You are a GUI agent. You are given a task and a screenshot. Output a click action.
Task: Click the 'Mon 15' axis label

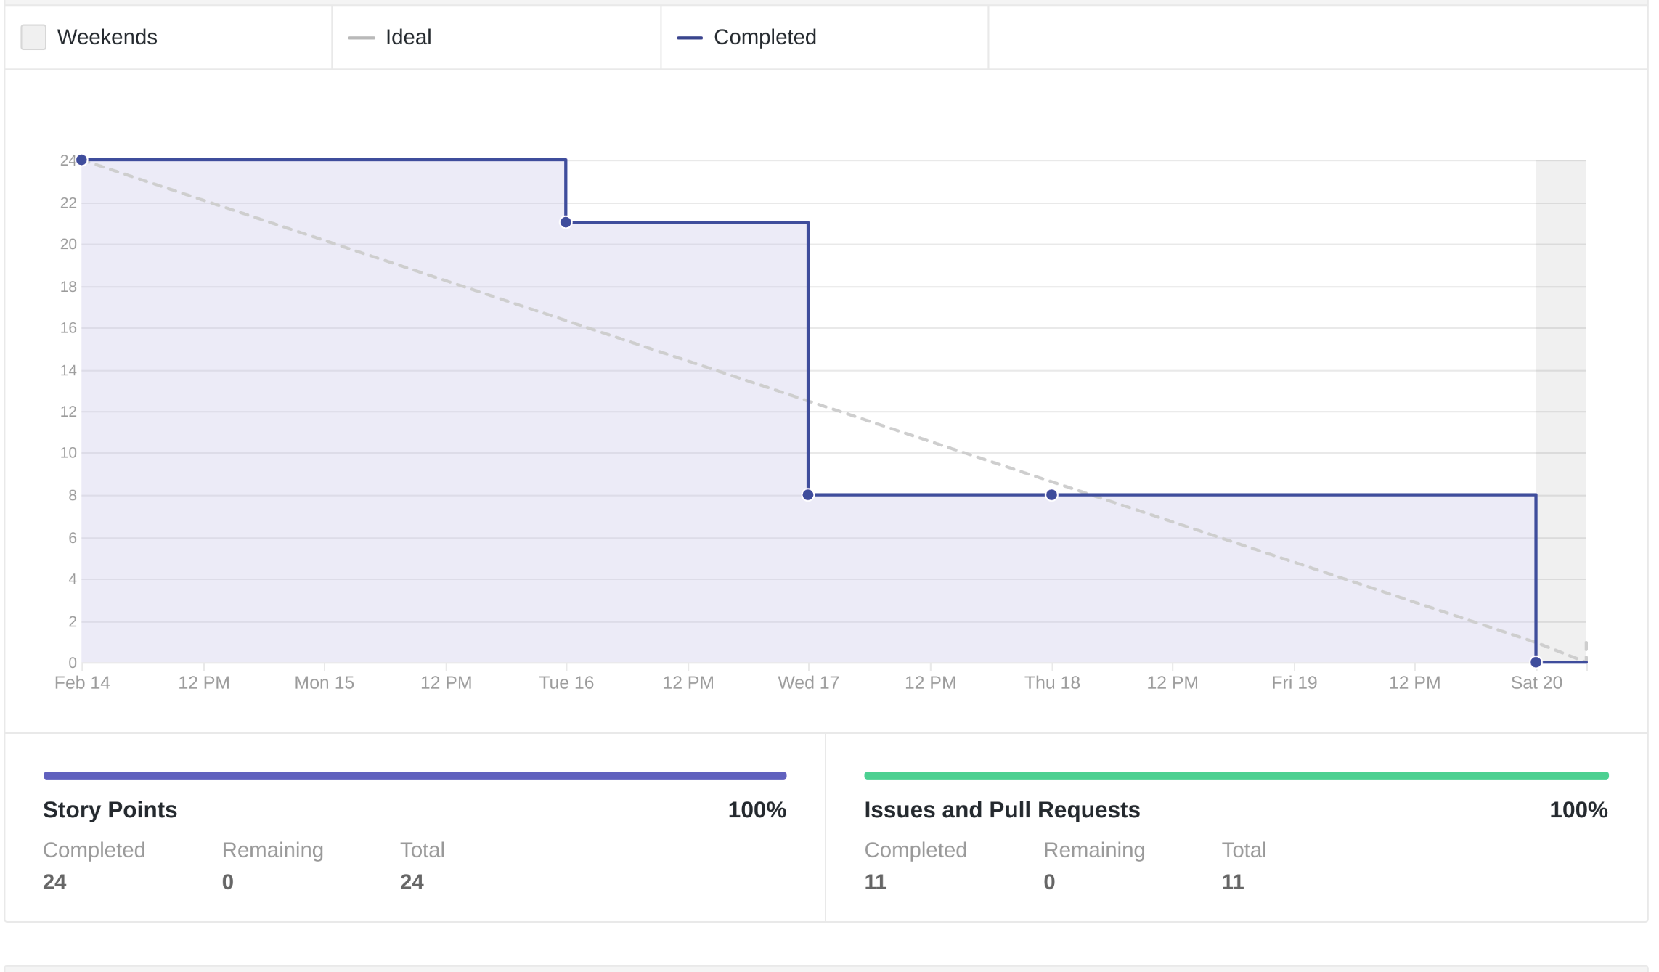pos(324,682)
